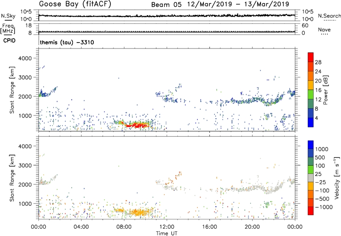Pick the yellow 16–20 dB power colorbar segment
This screenshot has height=236, width=341.
[x=311, y=85]
